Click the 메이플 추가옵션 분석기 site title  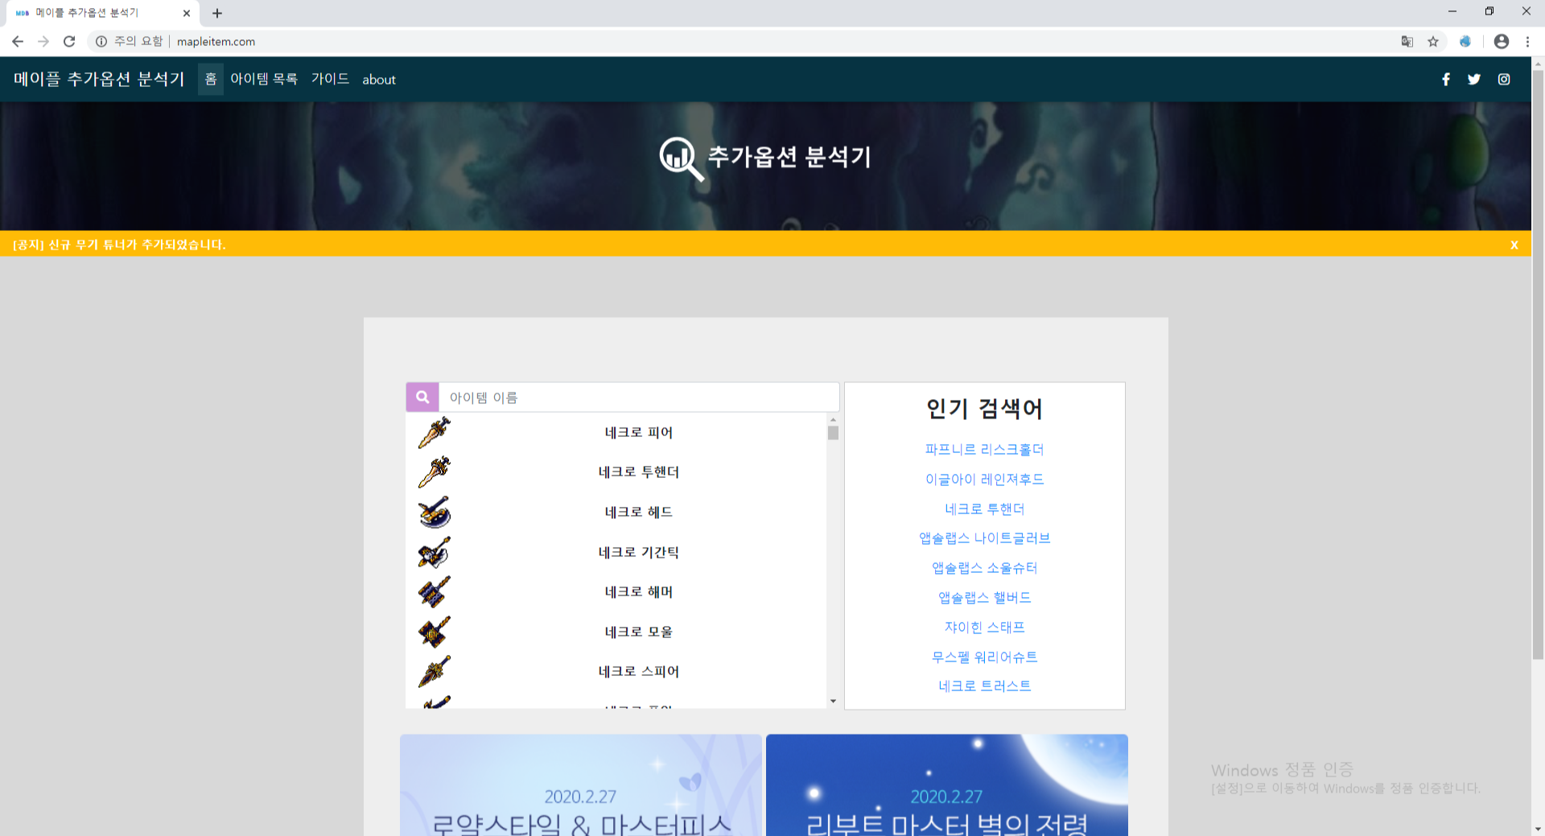pos(99,79)
